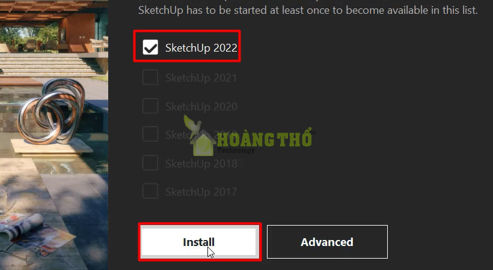The image size is (493, 270).
Task: Start installation with the Install button
Action: [200, 242]
